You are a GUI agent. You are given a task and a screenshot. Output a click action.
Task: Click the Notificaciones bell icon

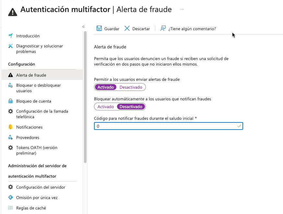[x=10, y=127]
